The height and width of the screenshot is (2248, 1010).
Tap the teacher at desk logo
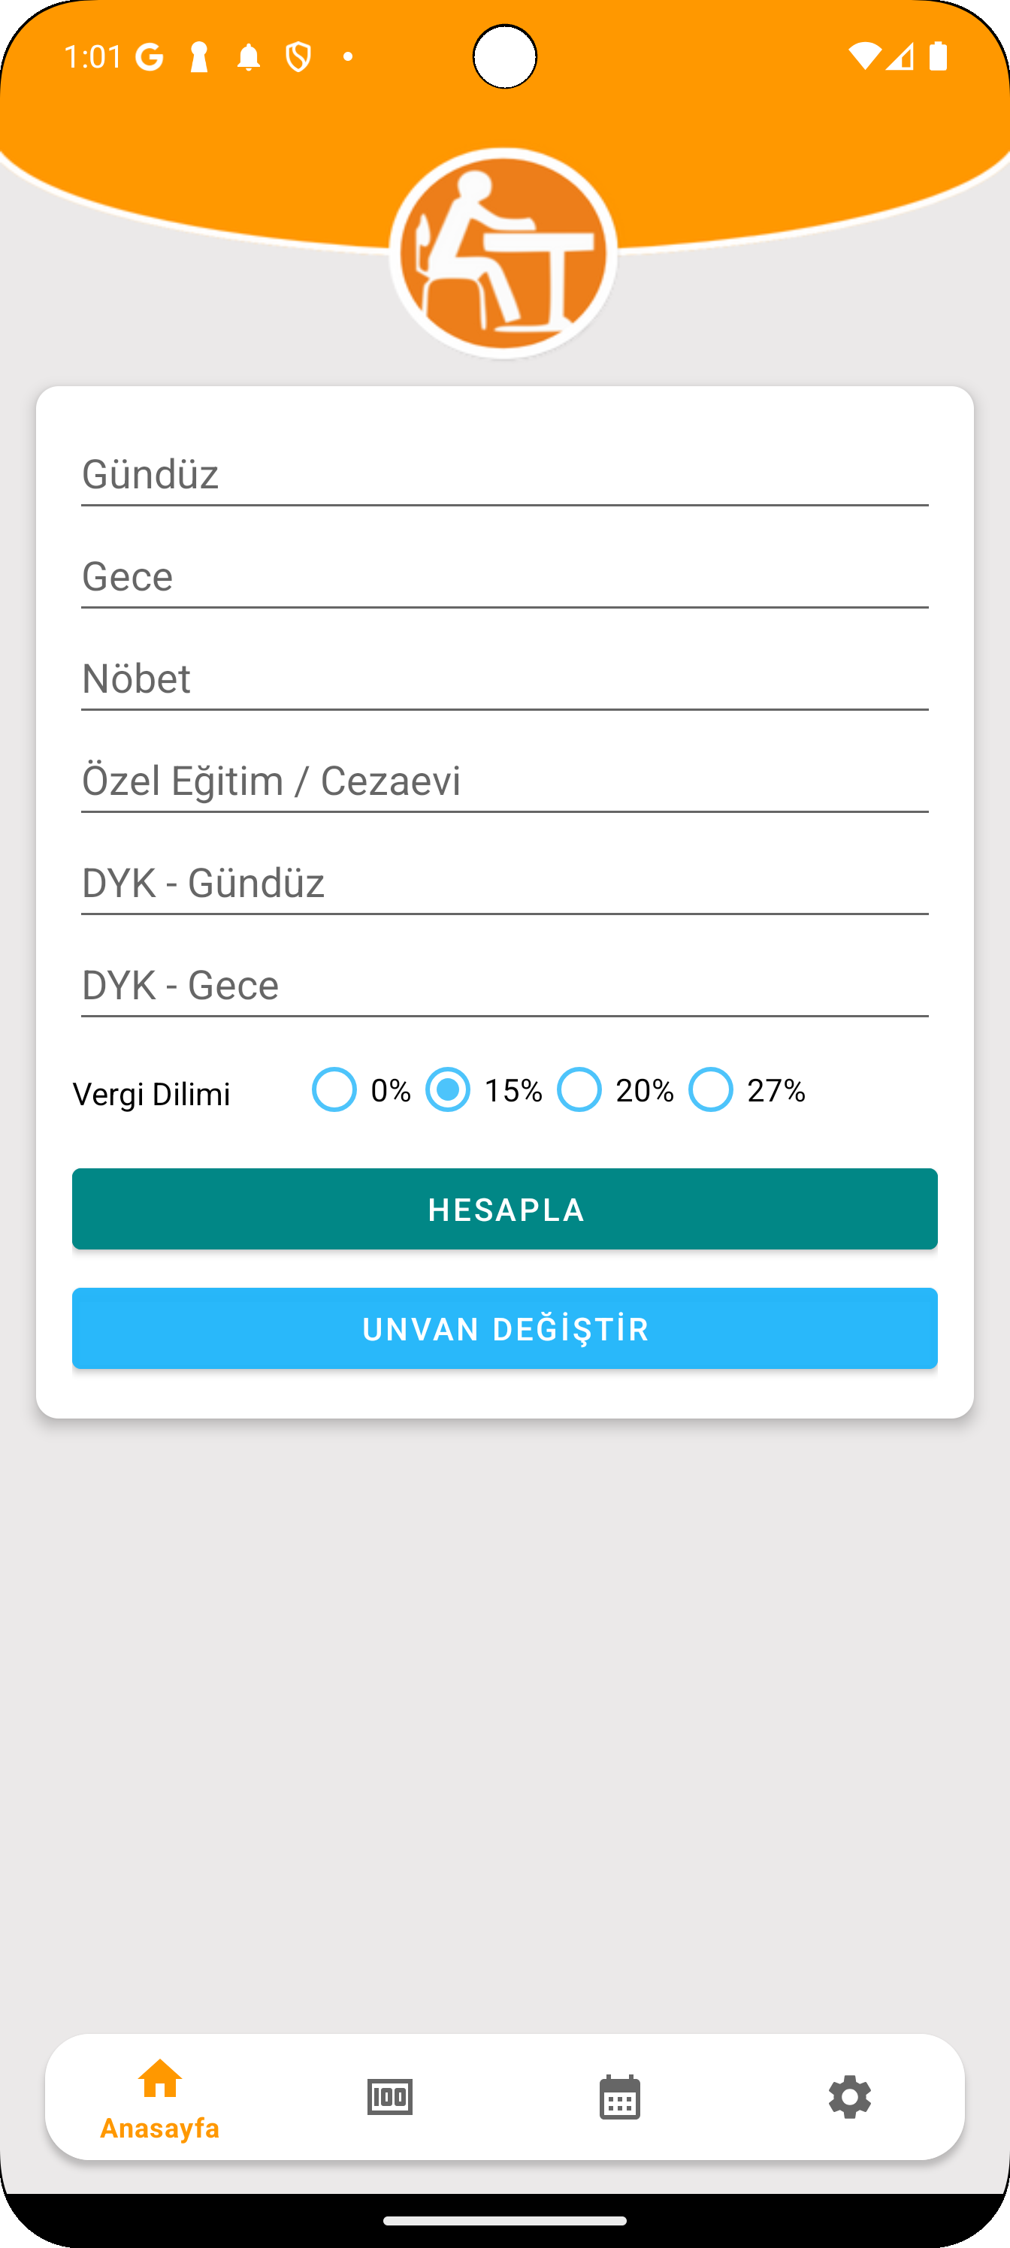click(503, 253)
